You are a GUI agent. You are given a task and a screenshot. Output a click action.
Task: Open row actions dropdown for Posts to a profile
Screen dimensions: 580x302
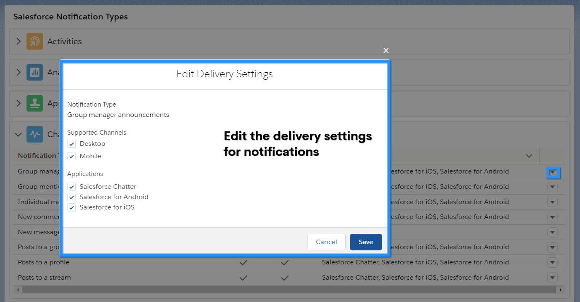[552, 262]
